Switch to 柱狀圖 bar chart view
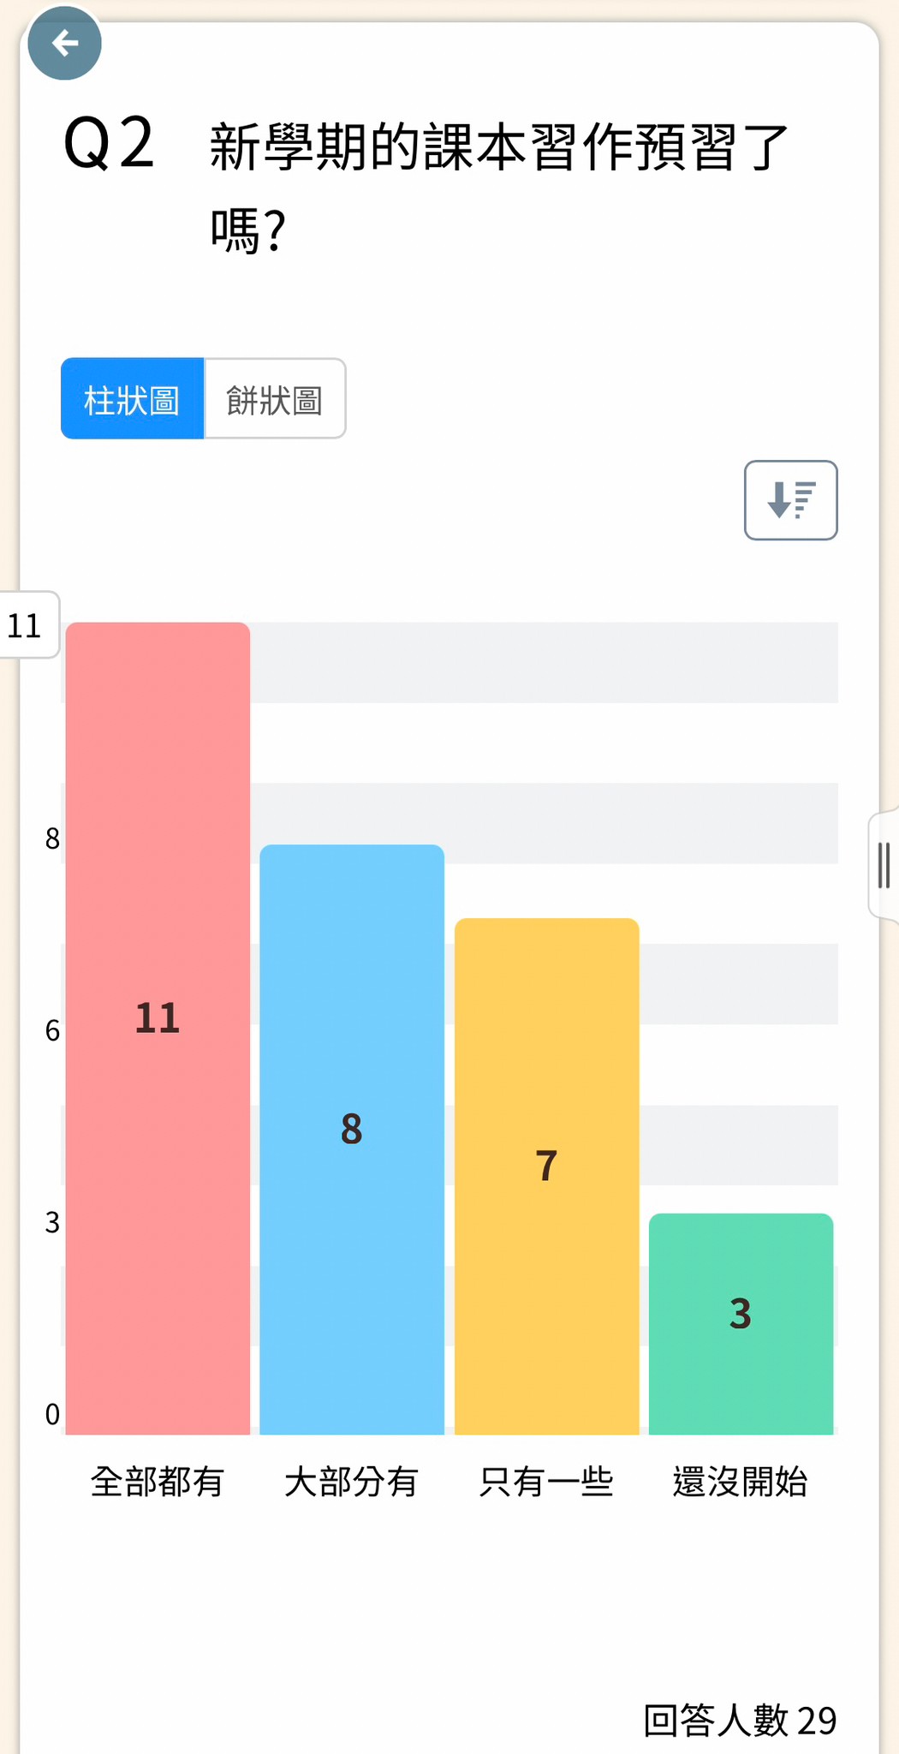Image resolution: width=899 pixels, height=1754 pixels. click(132, 399)
